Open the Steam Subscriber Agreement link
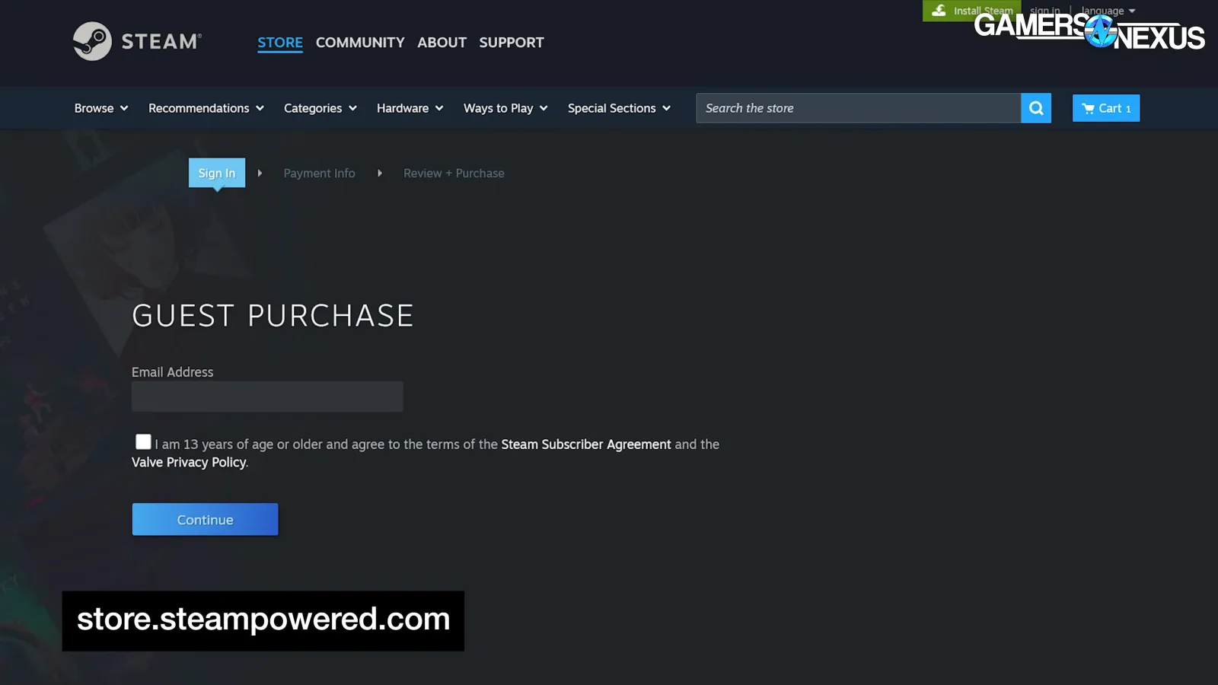The image size is (1218, 685). tap(586, 444)
